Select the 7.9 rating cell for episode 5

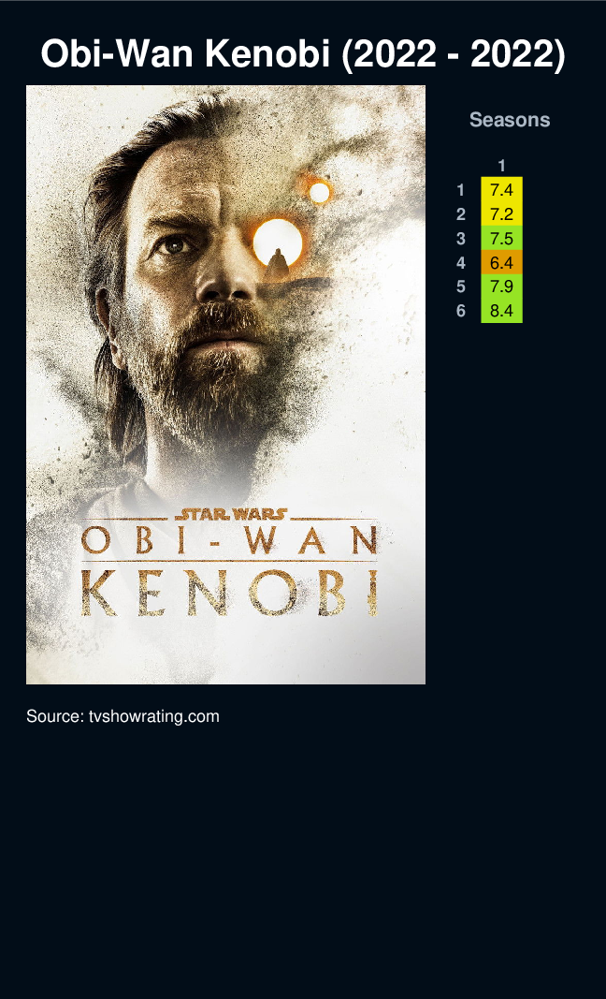501,286
